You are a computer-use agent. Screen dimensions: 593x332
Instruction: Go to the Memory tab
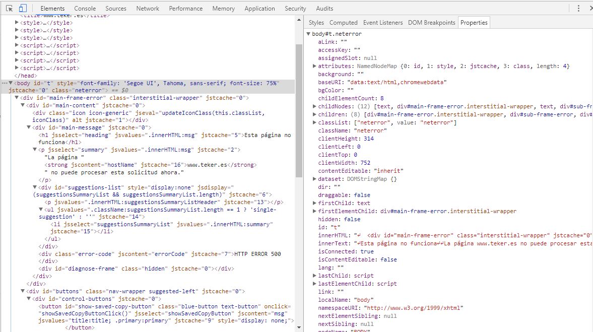click(224, 9)
